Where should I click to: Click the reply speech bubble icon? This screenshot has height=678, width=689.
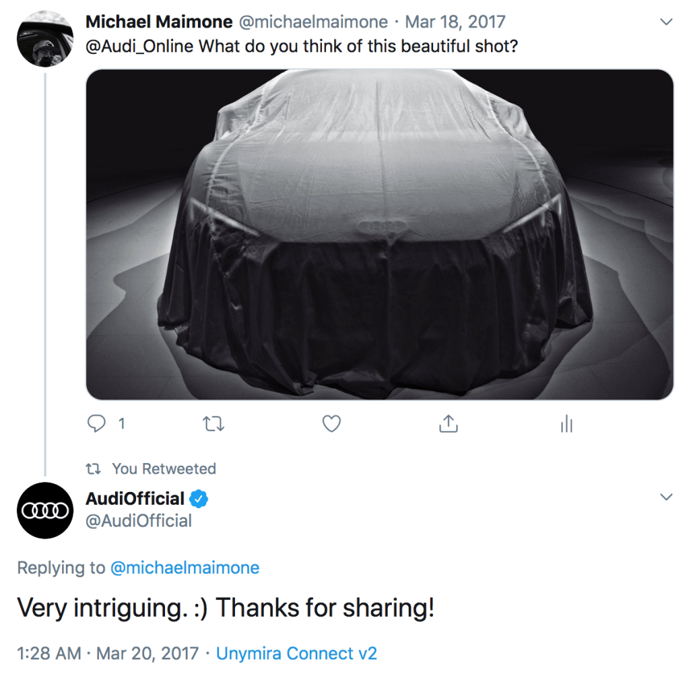click(x=98, y=423)
